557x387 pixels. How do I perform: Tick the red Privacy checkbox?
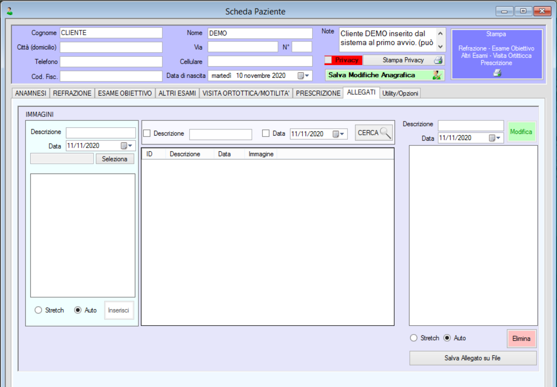pyautogui.click(x=328, y=60)
